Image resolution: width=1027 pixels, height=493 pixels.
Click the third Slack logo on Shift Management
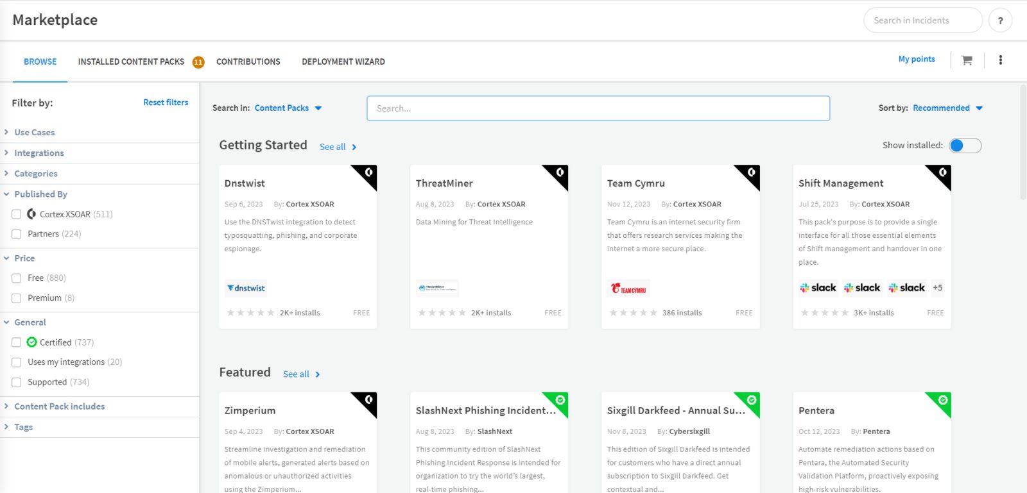(906, 288)
